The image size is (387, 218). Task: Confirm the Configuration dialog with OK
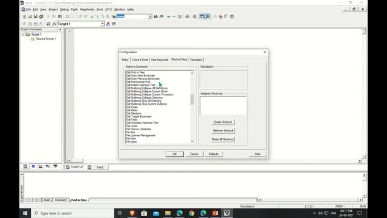point(175,154)
